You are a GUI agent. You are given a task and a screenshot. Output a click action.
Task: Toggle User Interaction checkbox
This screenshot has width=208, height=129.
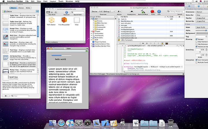(196, 60)
